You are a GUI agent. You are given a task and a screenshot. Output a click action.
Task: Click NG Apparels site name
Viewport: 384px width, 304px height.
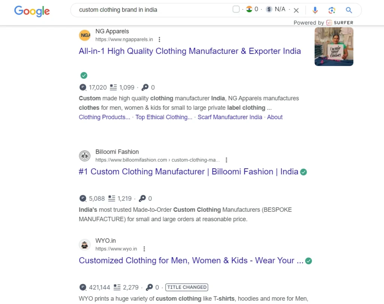pyautogui.click(x=112, y=31)
